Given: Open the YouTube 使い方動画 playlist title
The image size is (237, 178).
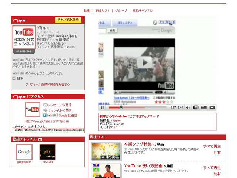Looking at the screenshot, I should pos(143,166).
